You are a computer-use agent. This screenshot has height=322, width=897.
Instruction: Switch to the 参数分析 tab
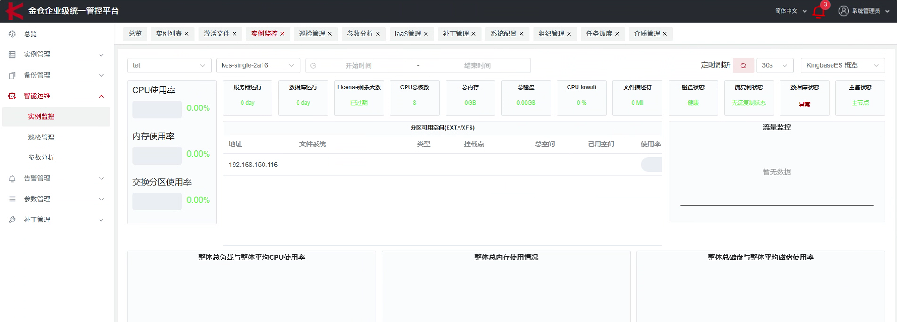click(x=359, y=34)
